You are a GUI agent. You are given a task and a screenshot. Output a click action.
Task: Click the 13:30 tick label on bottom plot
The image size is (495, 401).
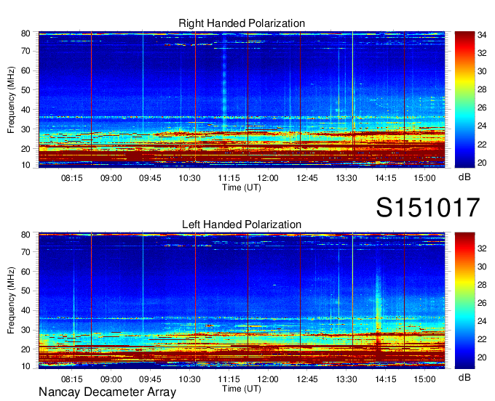[x=346, y=379]
